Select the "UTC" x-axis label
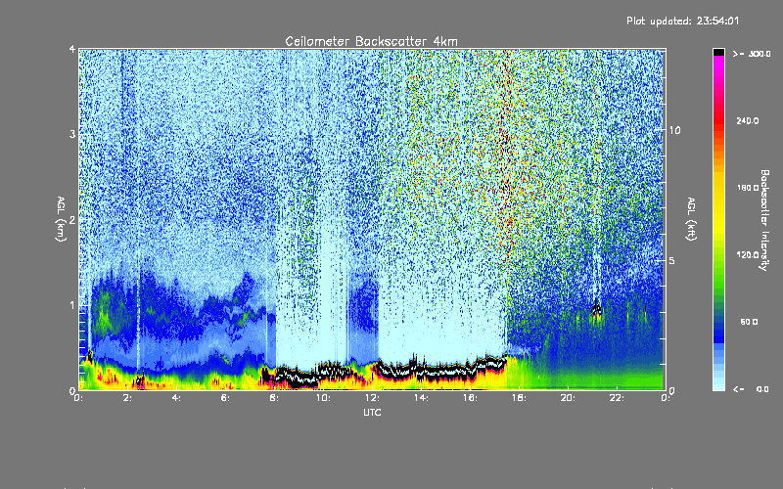Viewport: 783px width, 489px height. pyautogui.click(x=372, y=413)
